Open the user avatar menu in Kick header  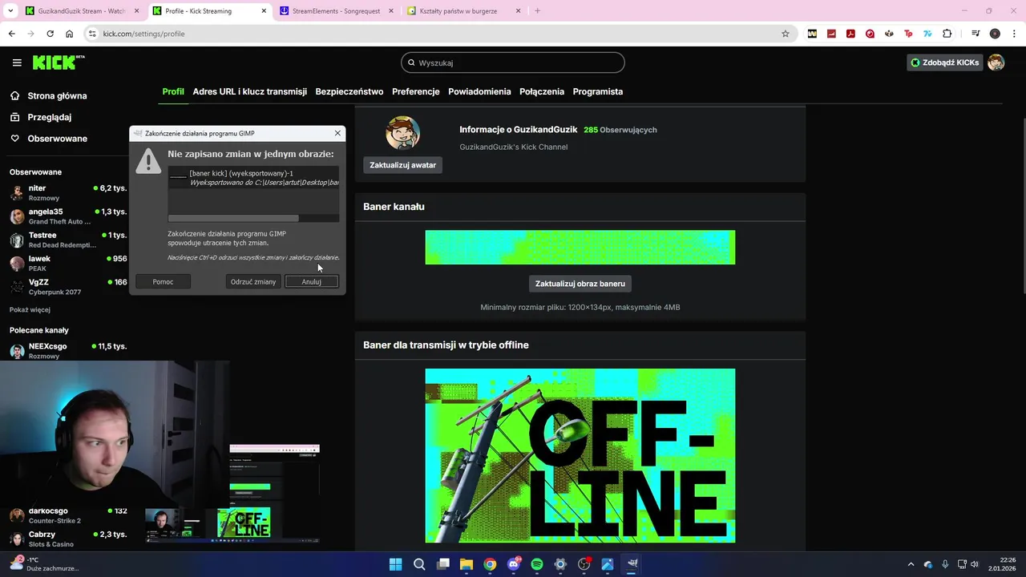click(996, 63)
